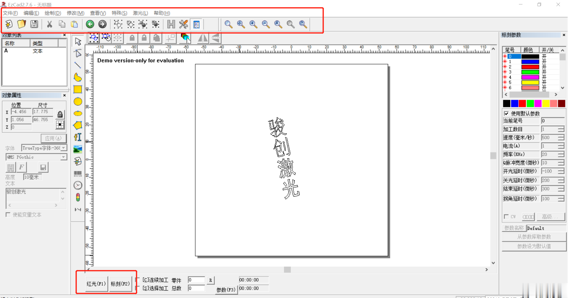Select the node editing tool
Viewport: 568px width, 298px height.
tap(78, 53)
